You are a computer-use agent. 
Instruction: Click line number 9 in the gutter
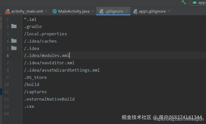click(8, 77)
